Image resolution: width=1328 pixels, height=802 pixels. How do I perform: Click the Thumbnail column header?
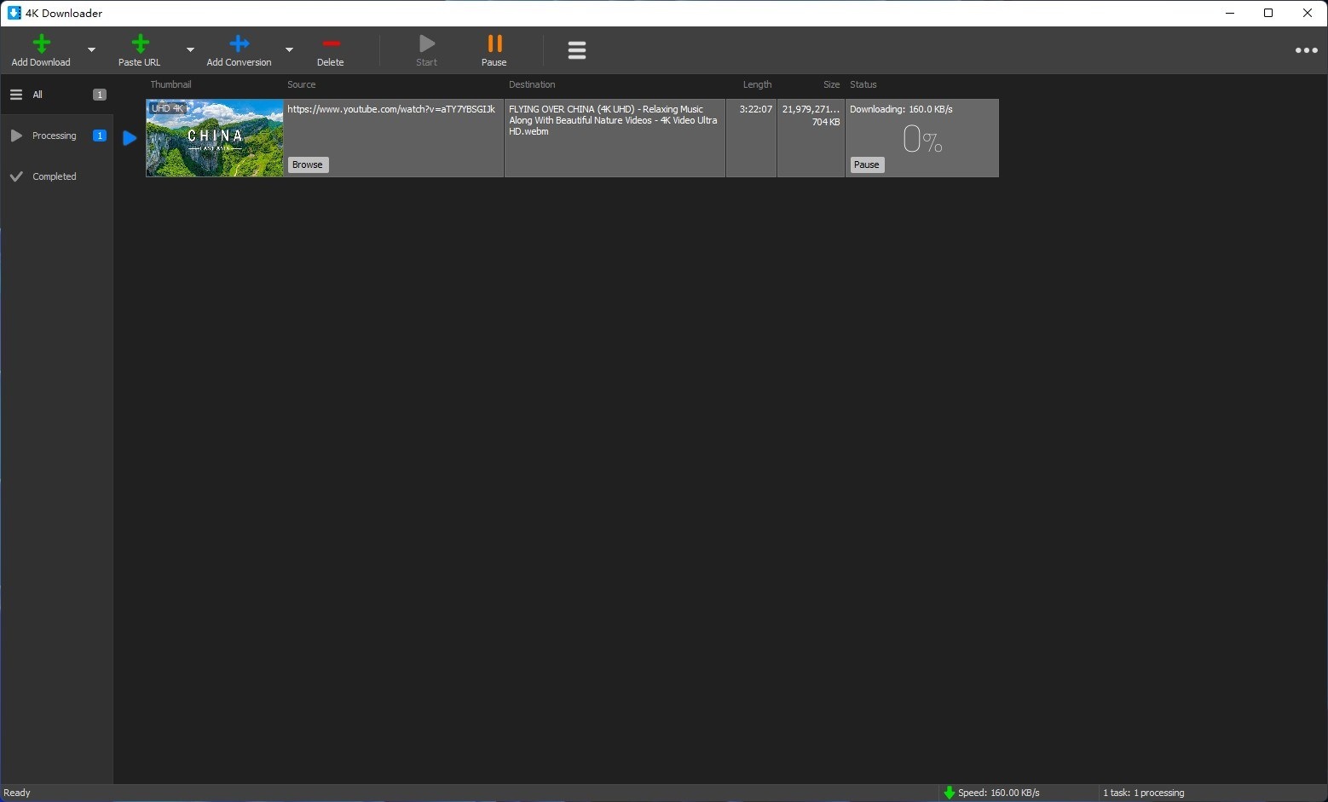(170, 84)
